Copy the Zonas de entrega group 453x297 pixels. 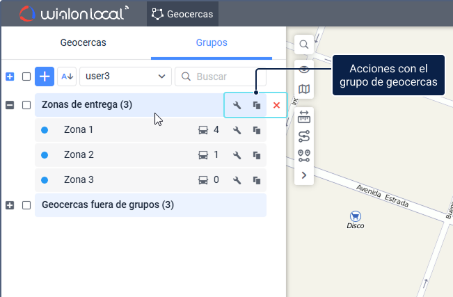tap(256, 105)
